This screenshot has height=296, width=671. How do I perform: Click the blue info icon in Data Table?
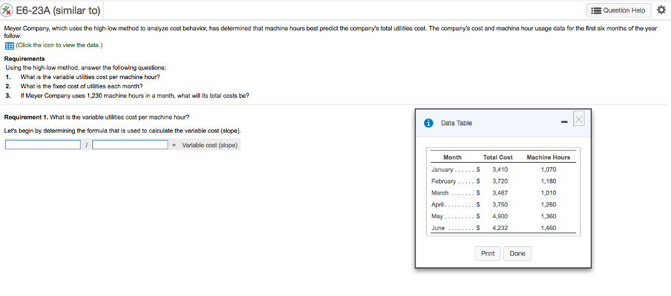point(428,123)
